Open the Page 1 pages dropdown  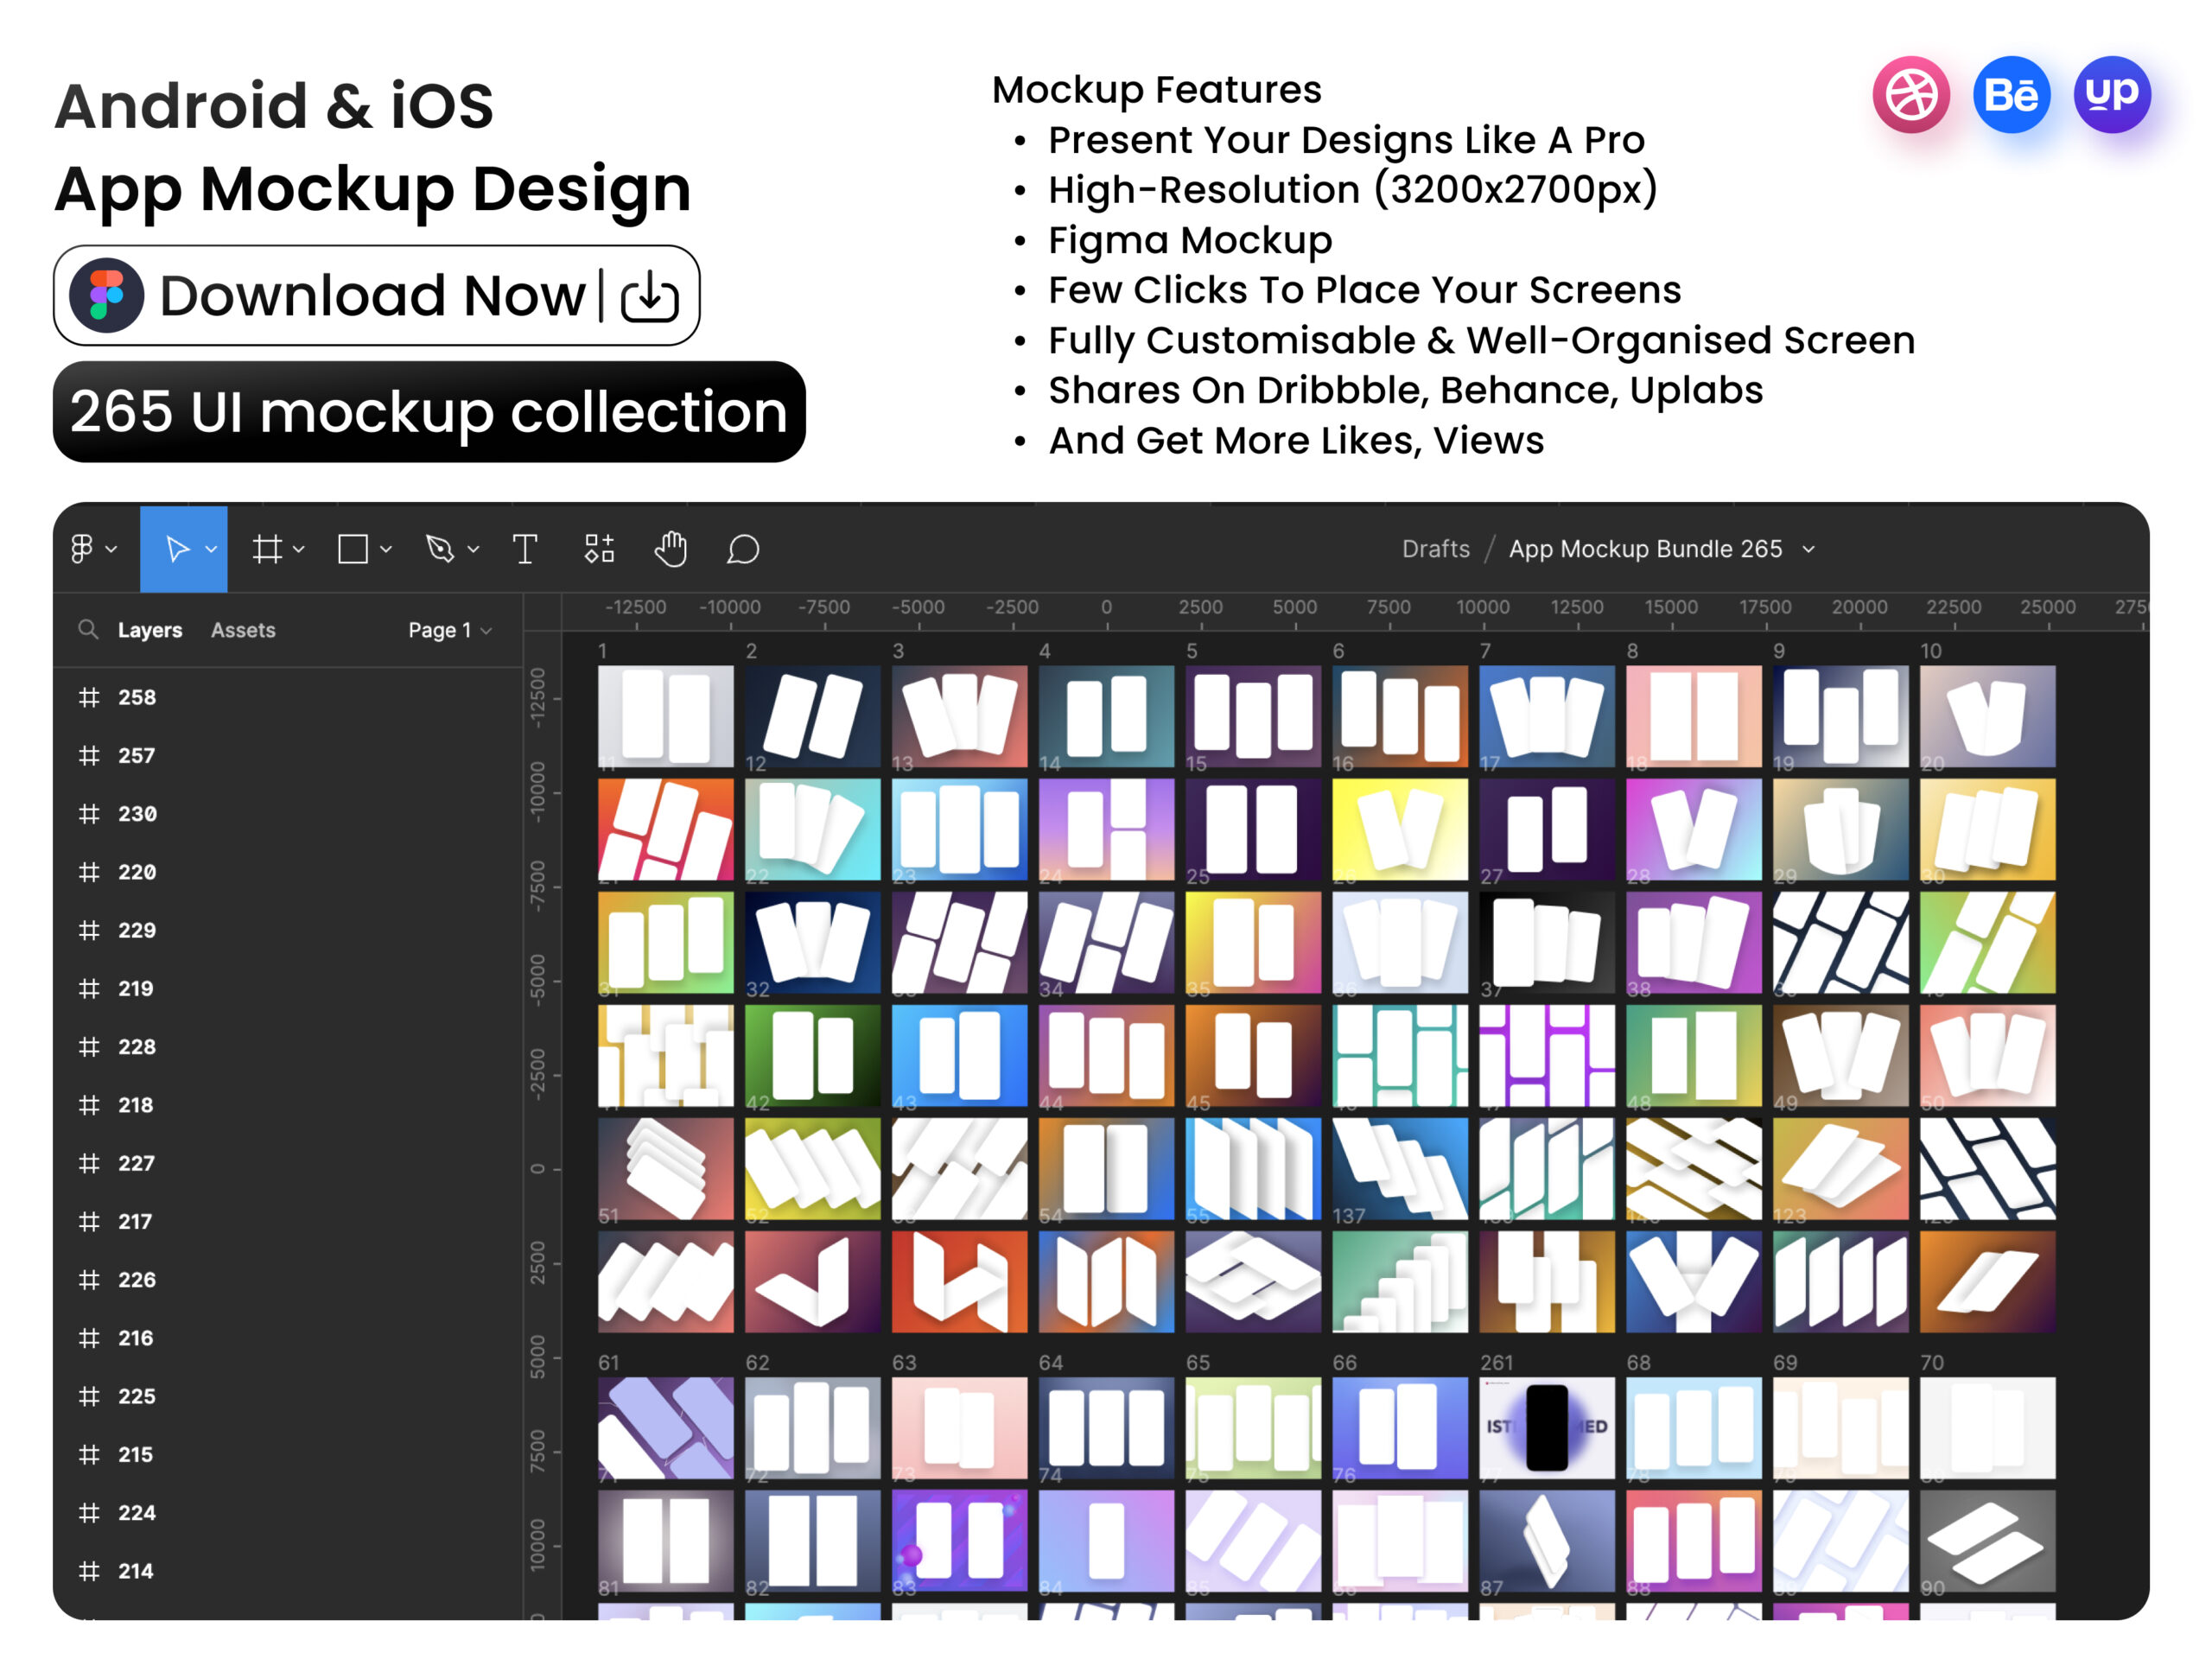pyautogui.click(x=450, y=630)
